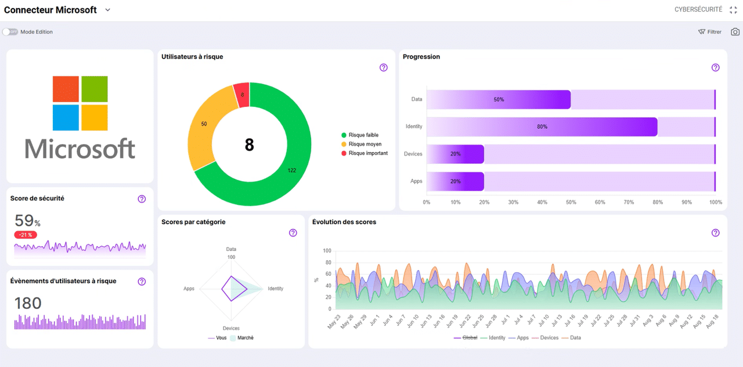The image size is (743, 367).
Task: Toggle the Risque important legend entry
Action: click(x=365, y=153)
